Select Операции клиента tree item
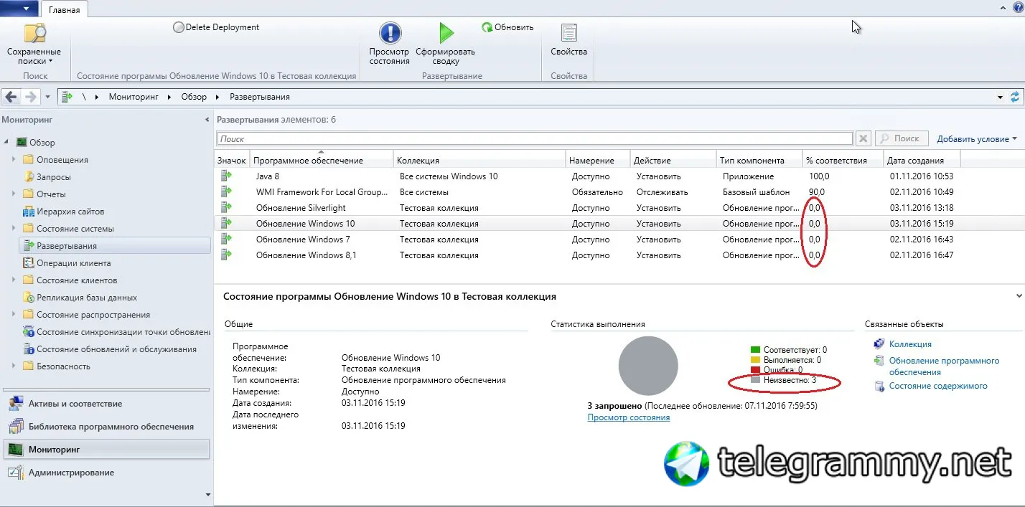This screenshot has height=507, width=1025. pyautogui.click(x=73, y=263)
